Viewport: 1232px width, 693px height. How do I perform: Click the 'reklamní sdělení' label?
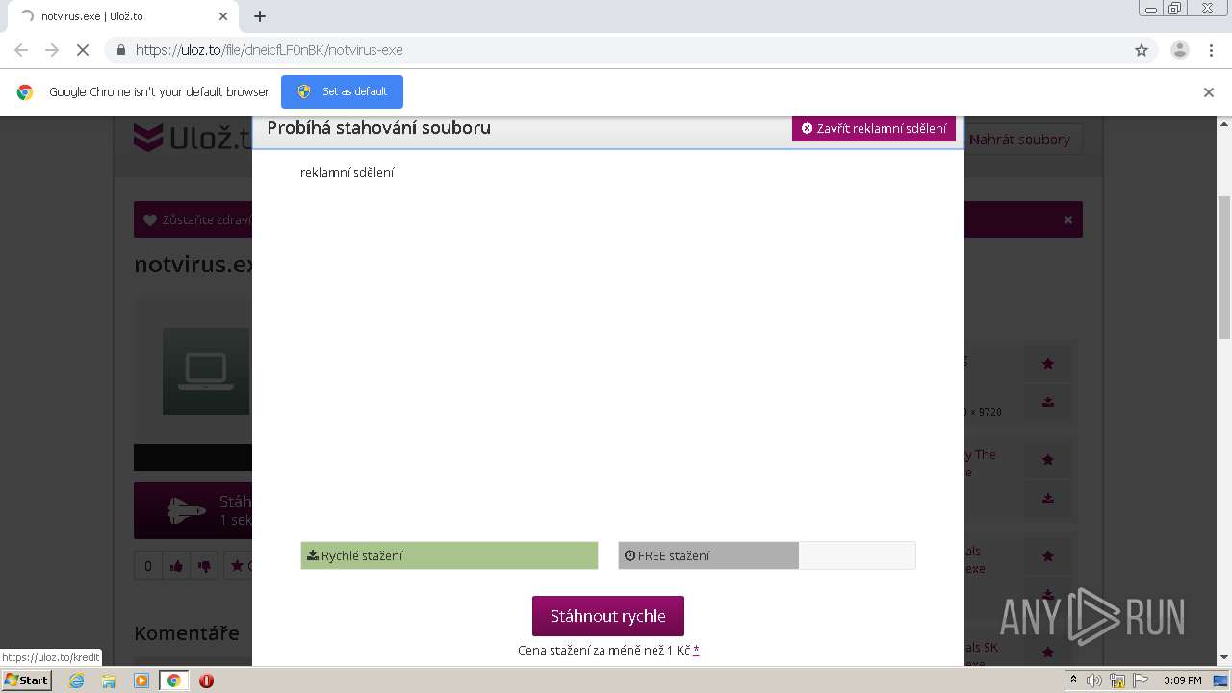coord(347,173)
